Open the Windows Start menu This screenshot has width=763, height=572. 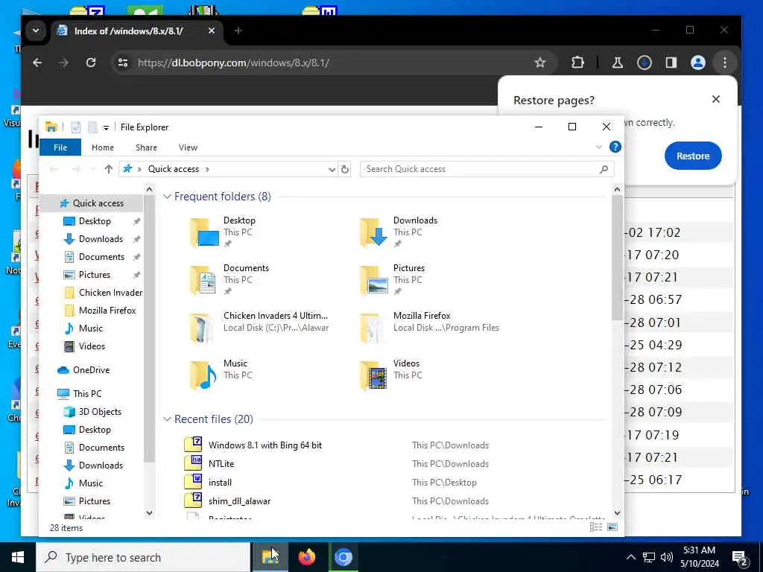point(18,557)
